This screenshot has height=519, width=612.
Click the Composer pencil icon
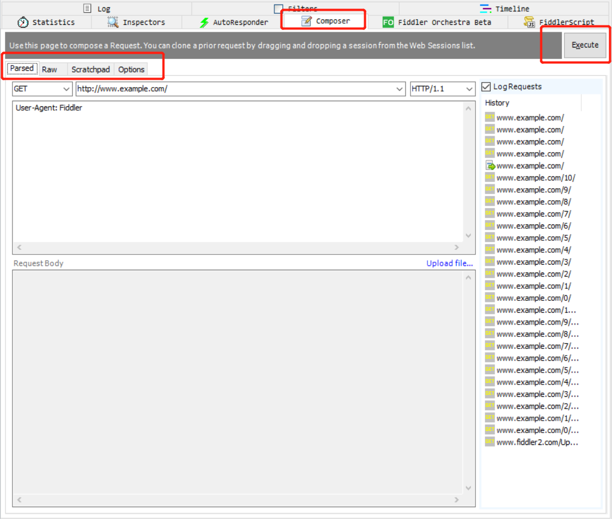coord(306,21)
